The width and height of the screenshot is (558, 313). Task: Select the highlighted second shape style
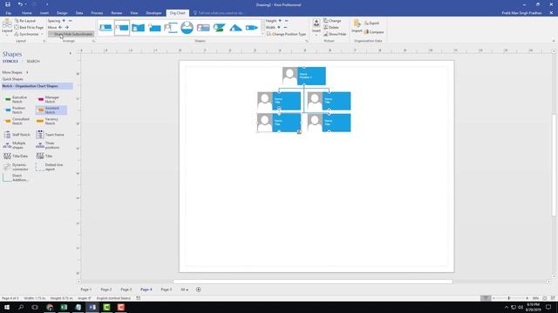122,28
